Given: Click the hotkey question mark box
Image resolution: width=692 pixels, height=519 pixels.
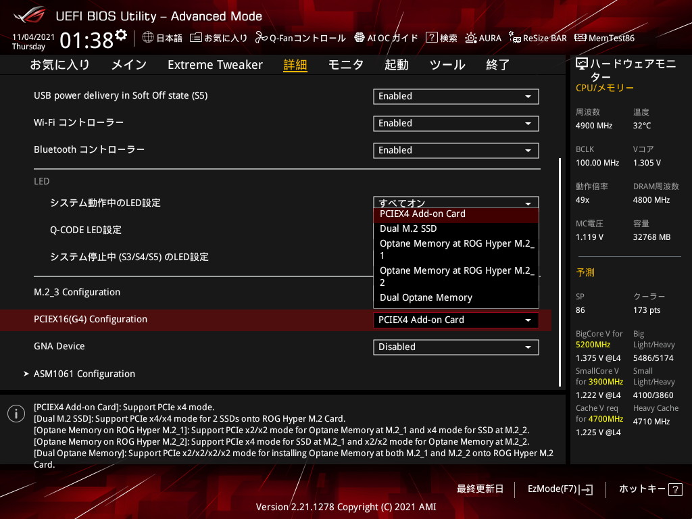Looking at the screenshot, I should coord(675,489).
